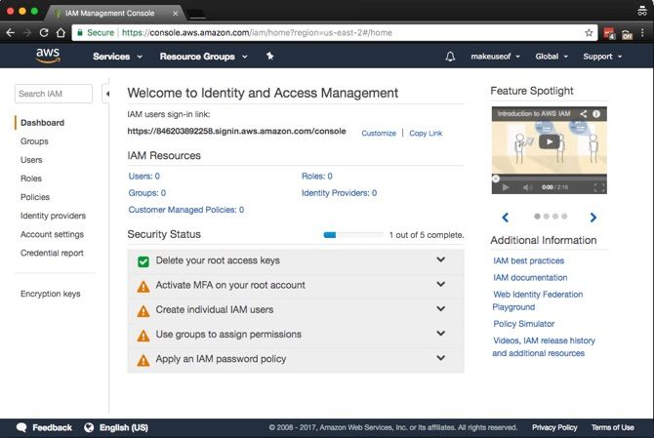Expand Delete your root access keys
The image size is (654, 438).
pyautogui.click(x=441, y=259)
